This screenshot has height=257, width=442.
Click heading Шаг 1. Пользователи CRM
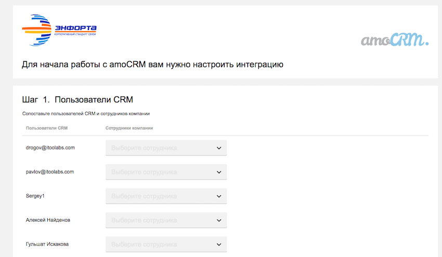click(x=77, y=100)
